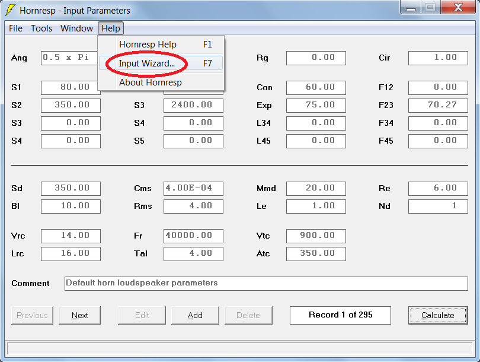This screenshot has width=480, height=362.
Task: Click the L34 value field
Action: [x=316, y=123]
